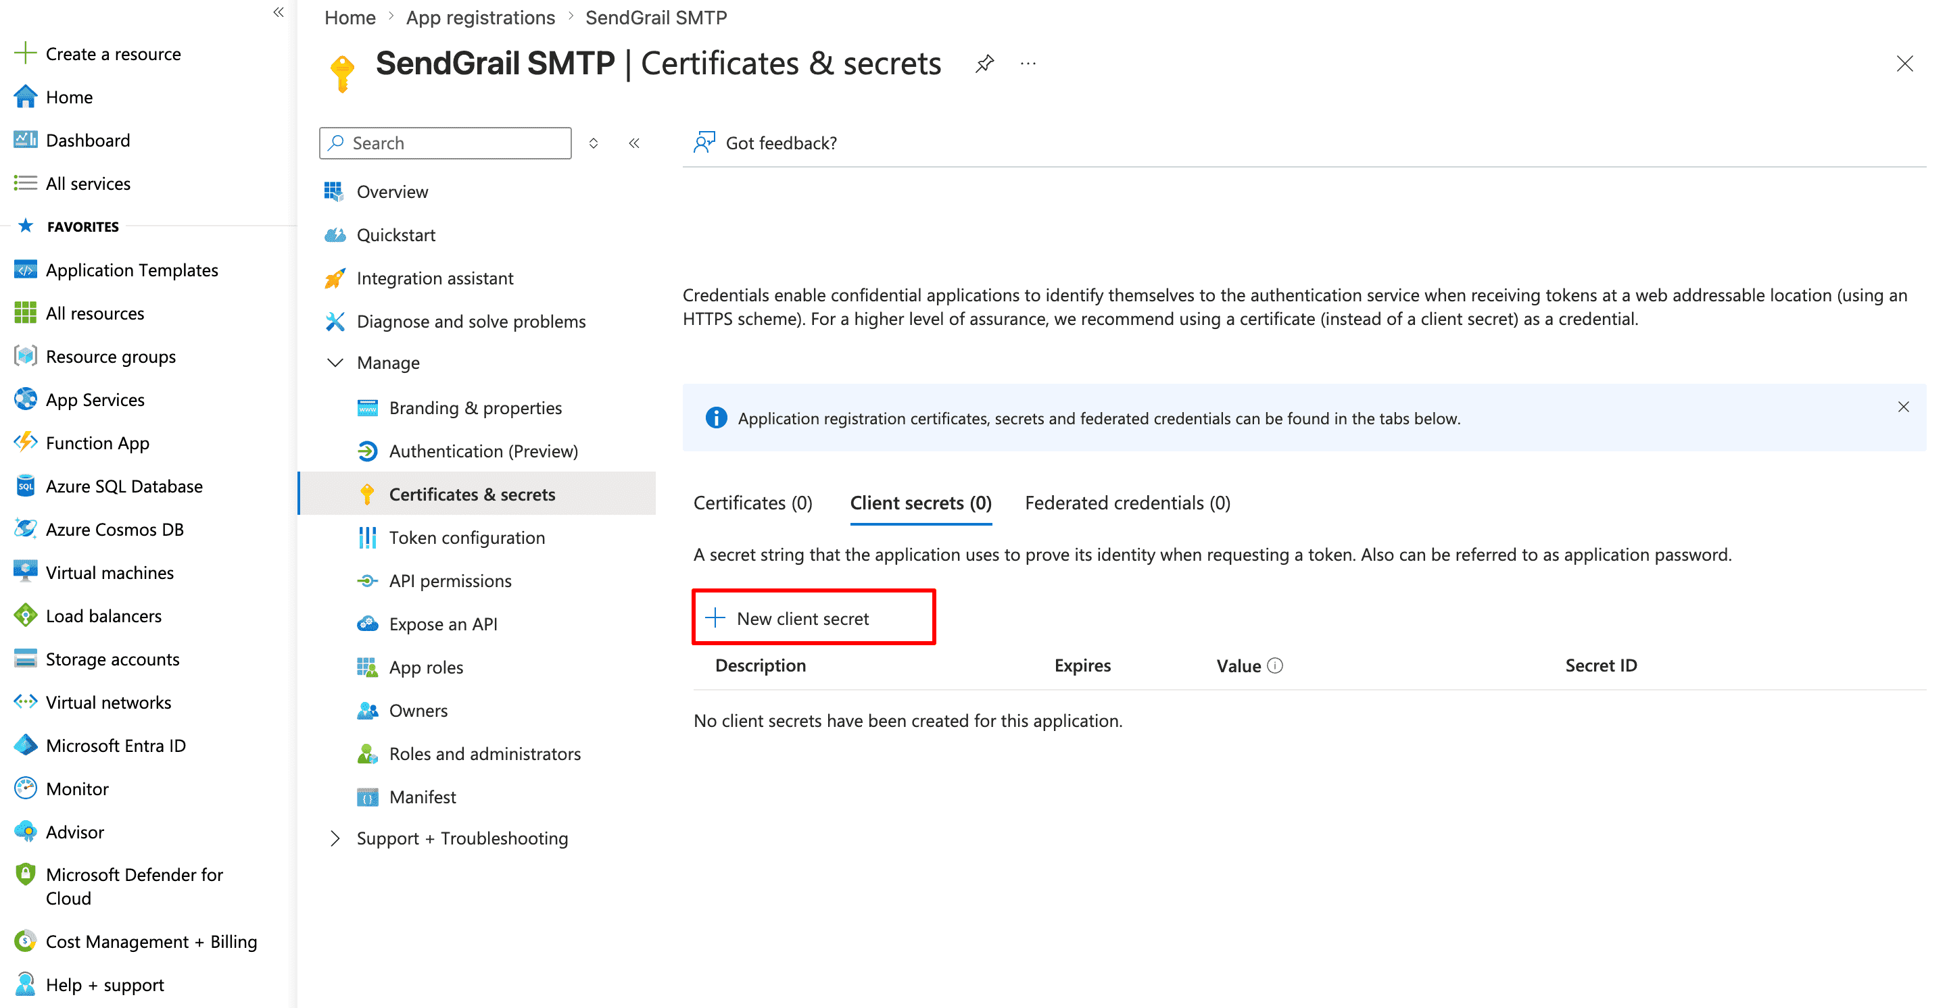Open the Azure Cosmos DB icon
This screenshot has height=1008, width=1947.
point(25,528)
